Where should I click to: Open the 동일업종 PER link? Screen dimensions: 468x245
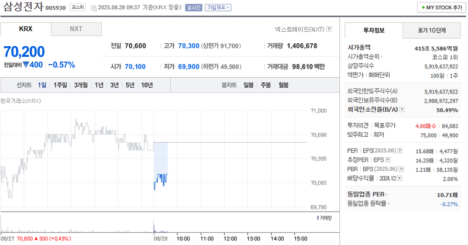(x=367, y=194)
